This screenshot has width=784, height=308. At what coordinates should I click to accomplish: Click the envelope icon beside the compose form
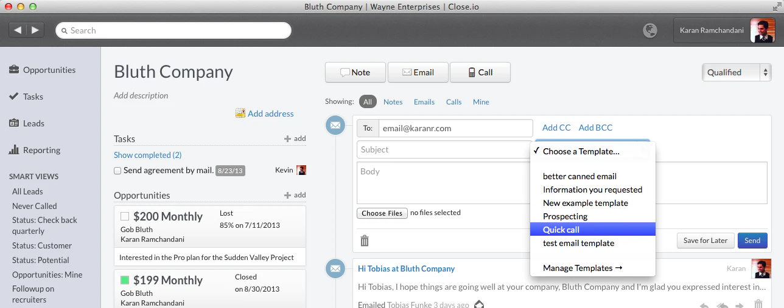click(335, 125)
